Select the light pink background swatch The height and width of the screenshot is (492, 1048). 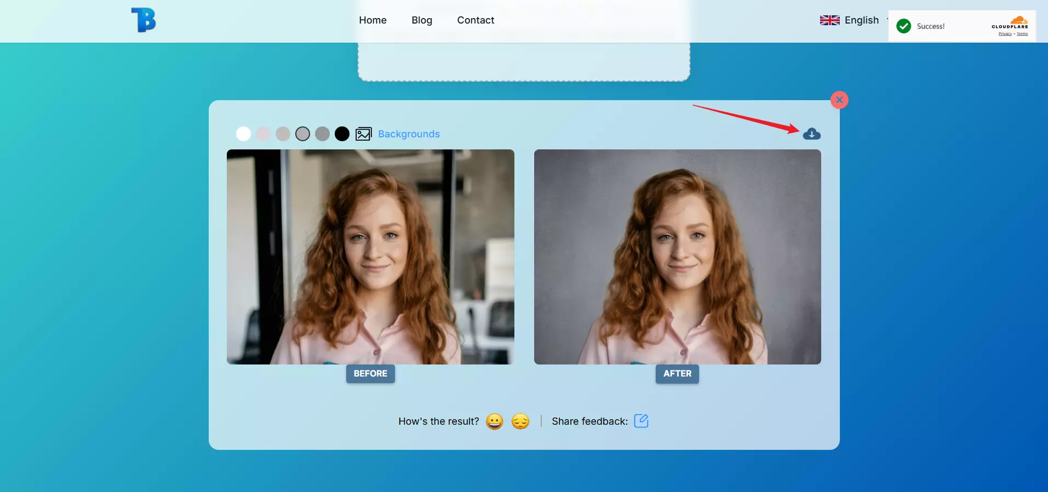263,134
